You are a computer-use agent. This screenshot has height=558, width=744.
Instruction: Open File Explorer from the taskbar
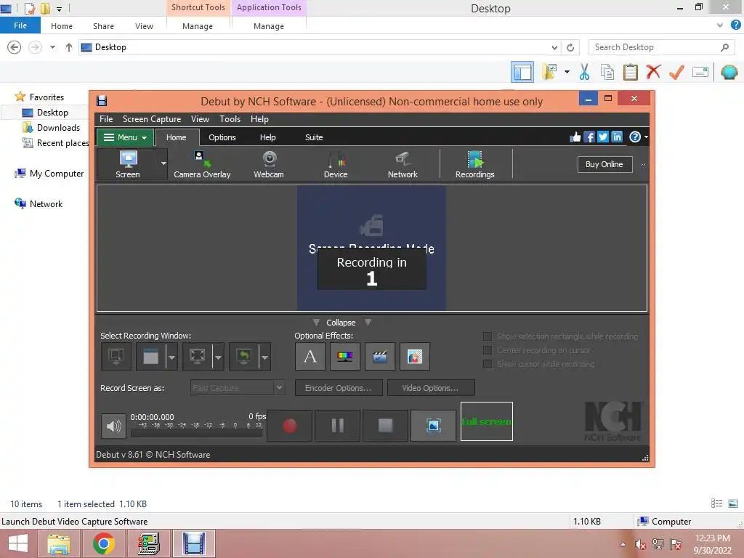[58, 543]
